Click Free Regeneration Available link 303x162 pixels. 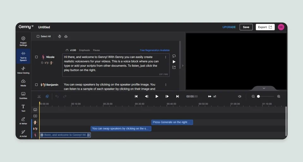(155, 50)
